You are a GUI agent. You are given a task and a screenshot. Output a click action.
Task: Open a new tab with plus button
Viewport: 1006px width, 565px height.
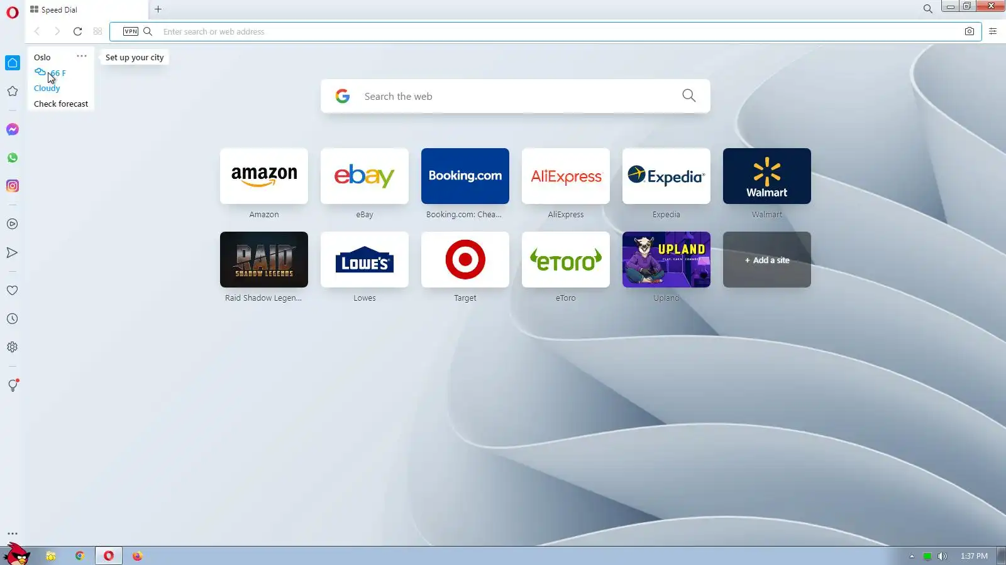tap(158, 9)
